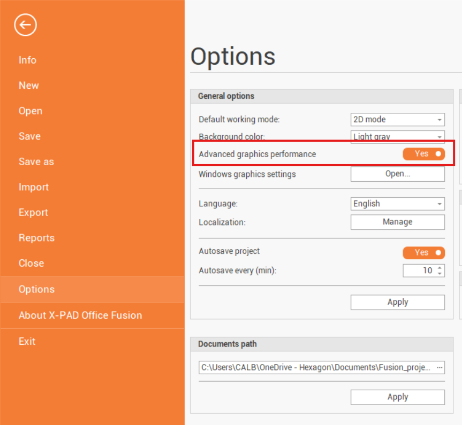Increase autosave minutes with up arrow
This screenshot has height=425, width=462.
click(440, 268)
